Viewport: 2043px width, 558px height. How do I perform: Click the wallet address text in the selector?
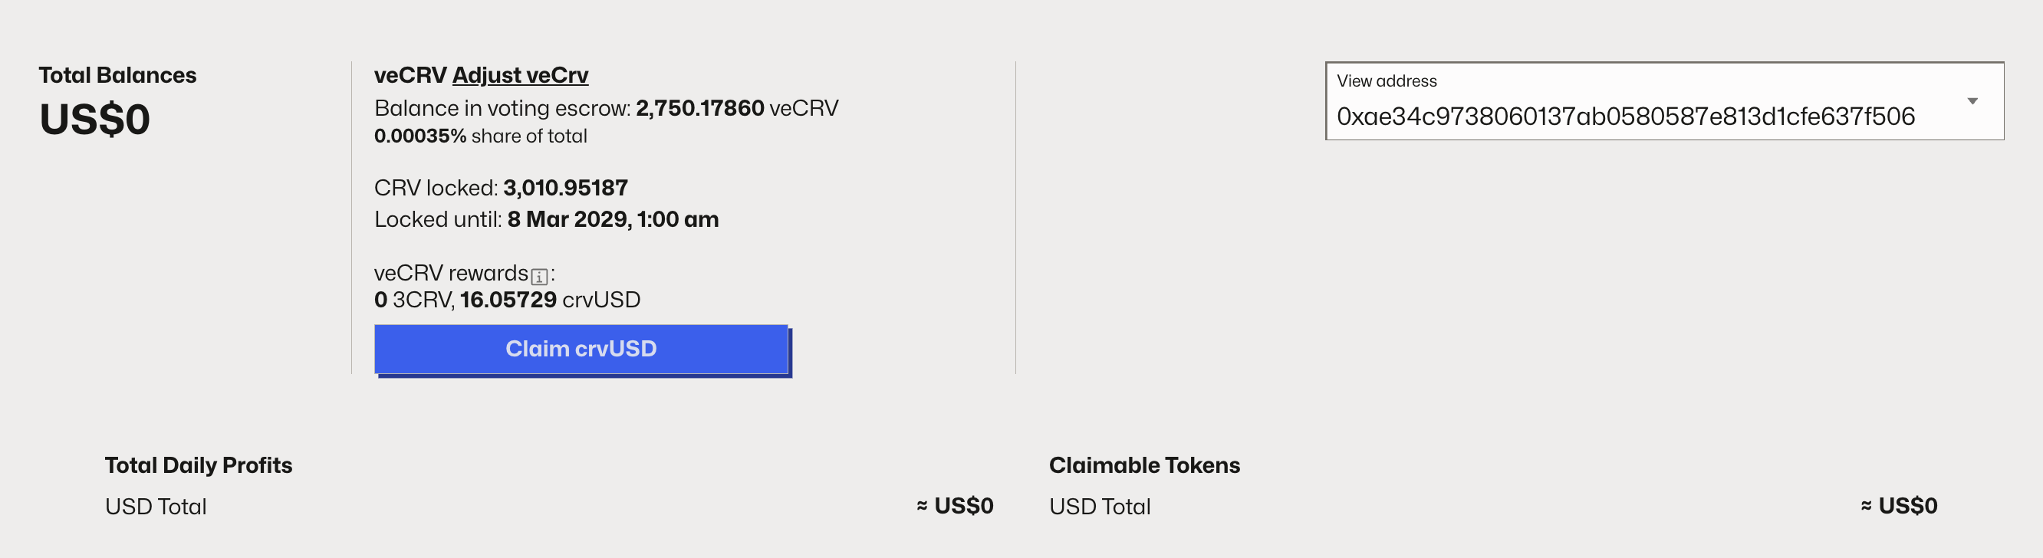tap(1625, 117)
